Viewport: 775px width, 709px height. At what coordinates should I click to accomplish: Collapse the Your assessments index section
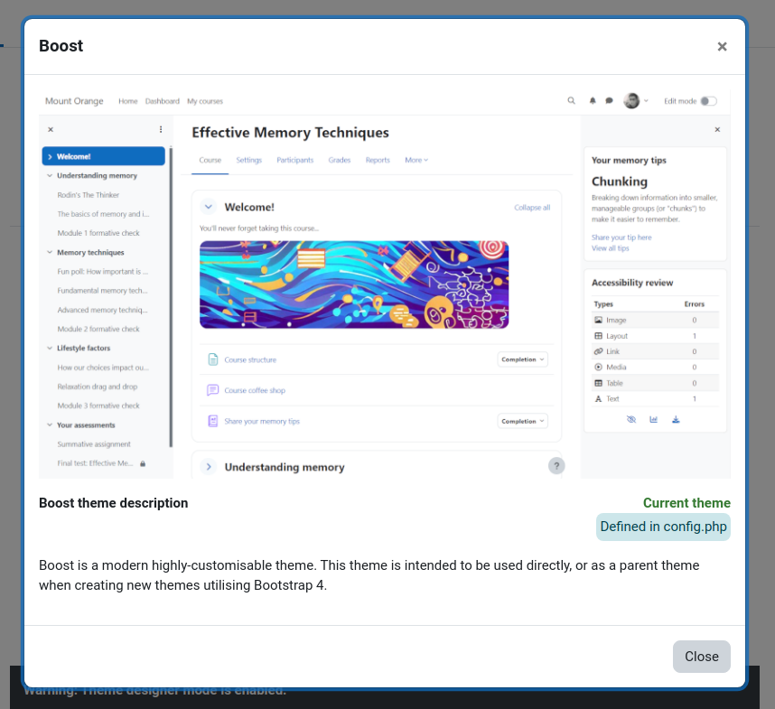(x=50, y=424)
